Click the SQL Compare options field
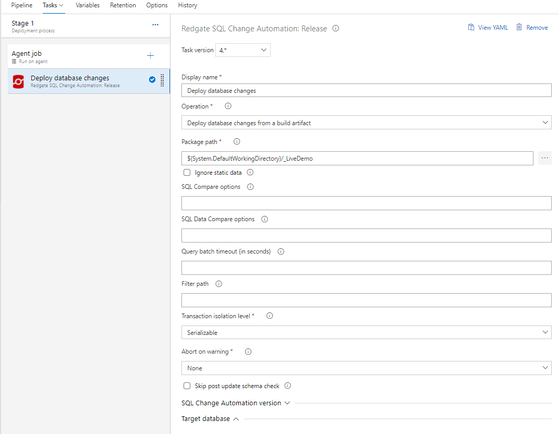Image resolution: width=559 pixels, height=434 pixels. (367, 203)
